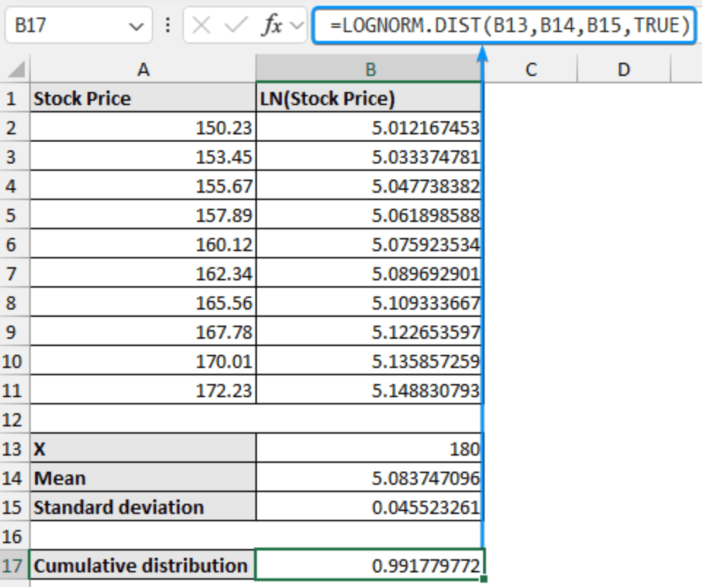Click the Insert Function fx icon
Viewport: 702px width, 587px height.
272,25
